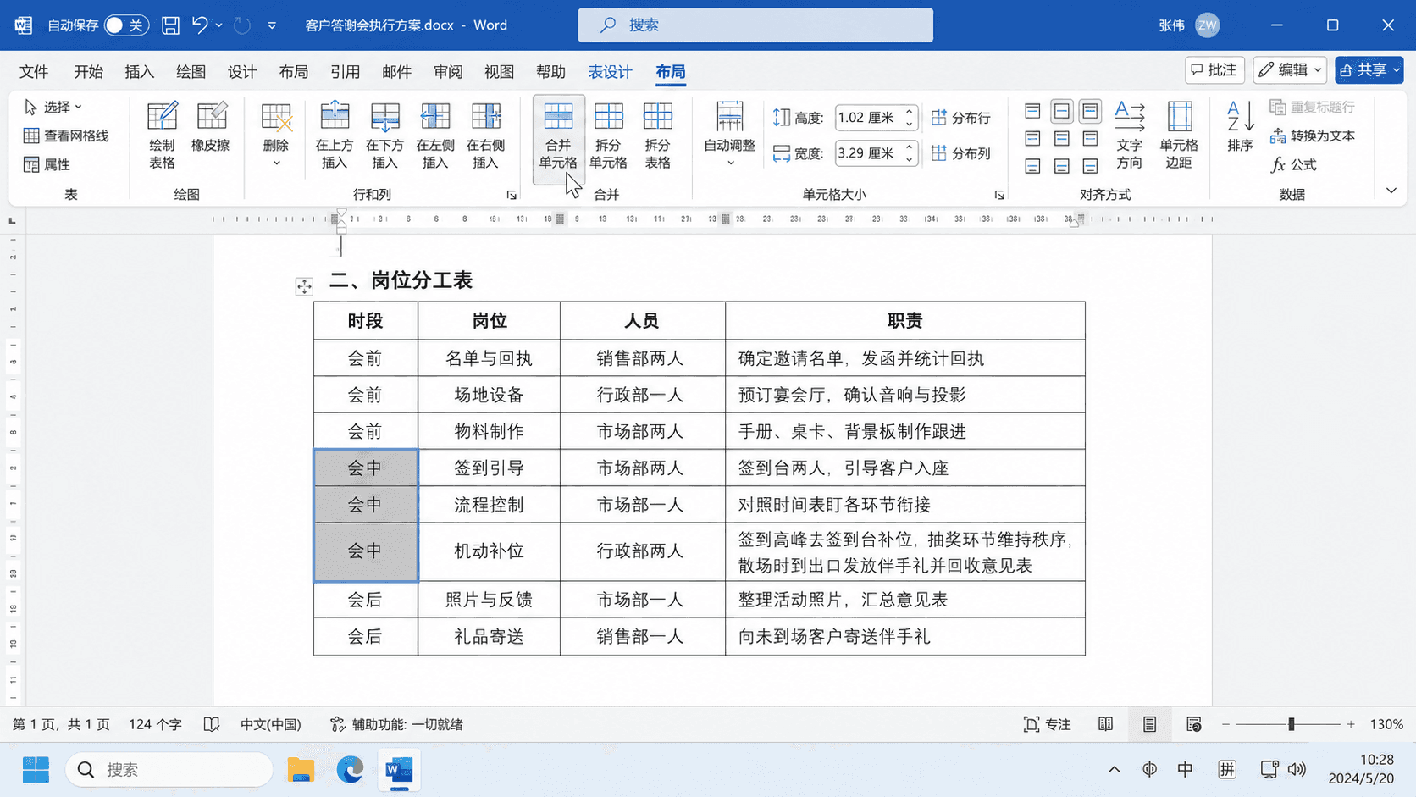Click the word count 124 个字
The height and width of the screenshot is (797, 1416).
[155, 724]
